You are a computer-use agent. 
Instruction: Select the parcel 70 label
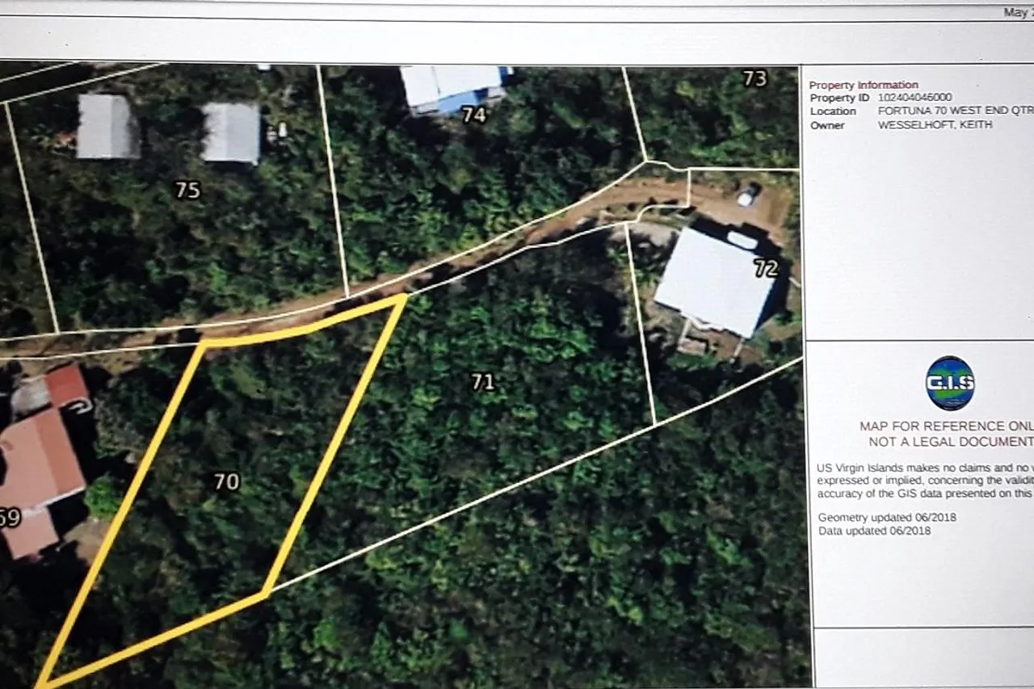point(226,482)
